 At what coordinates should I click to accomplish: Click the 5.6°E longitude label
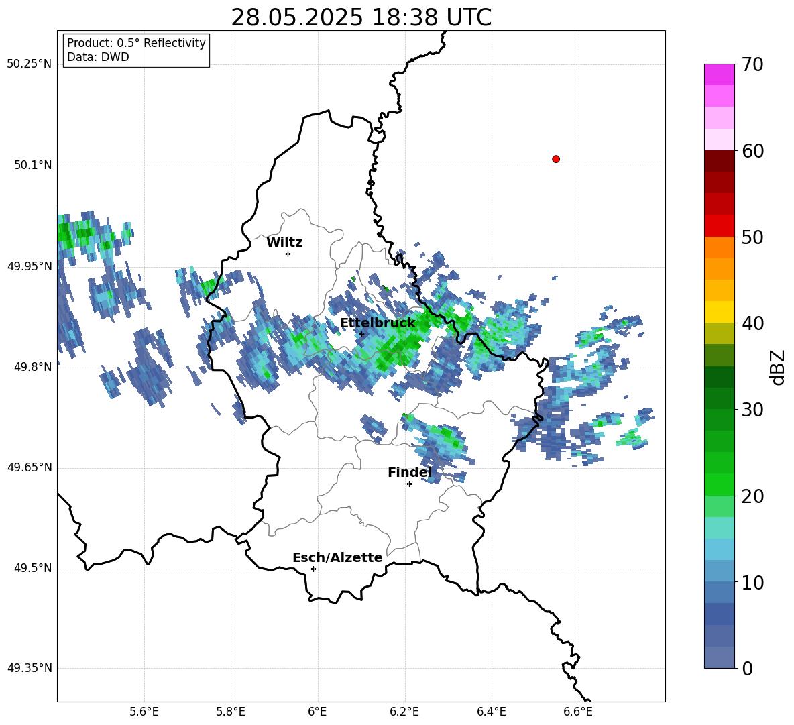pyautogui.click(x=144, y=712)
